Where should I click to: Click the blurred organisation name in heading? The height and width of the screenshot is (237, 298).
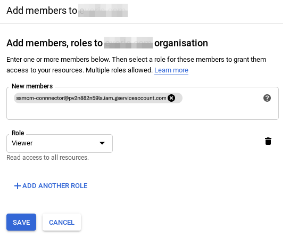tap(128, 43)
